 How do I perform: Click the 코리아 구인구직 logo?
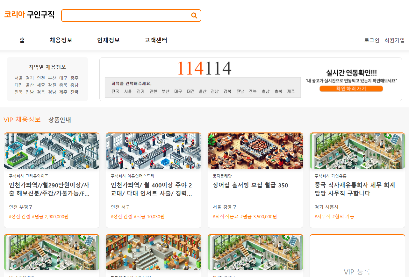point(29,15)
